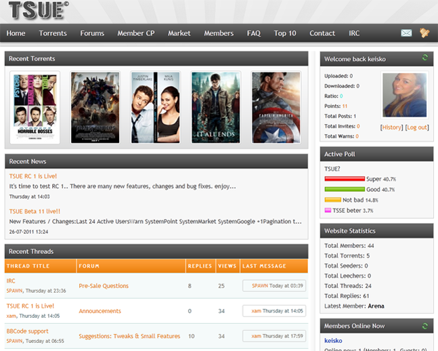This screenshot has width=438, height=351.
Task: Click the Replies column header
Action: pos(200,266)
